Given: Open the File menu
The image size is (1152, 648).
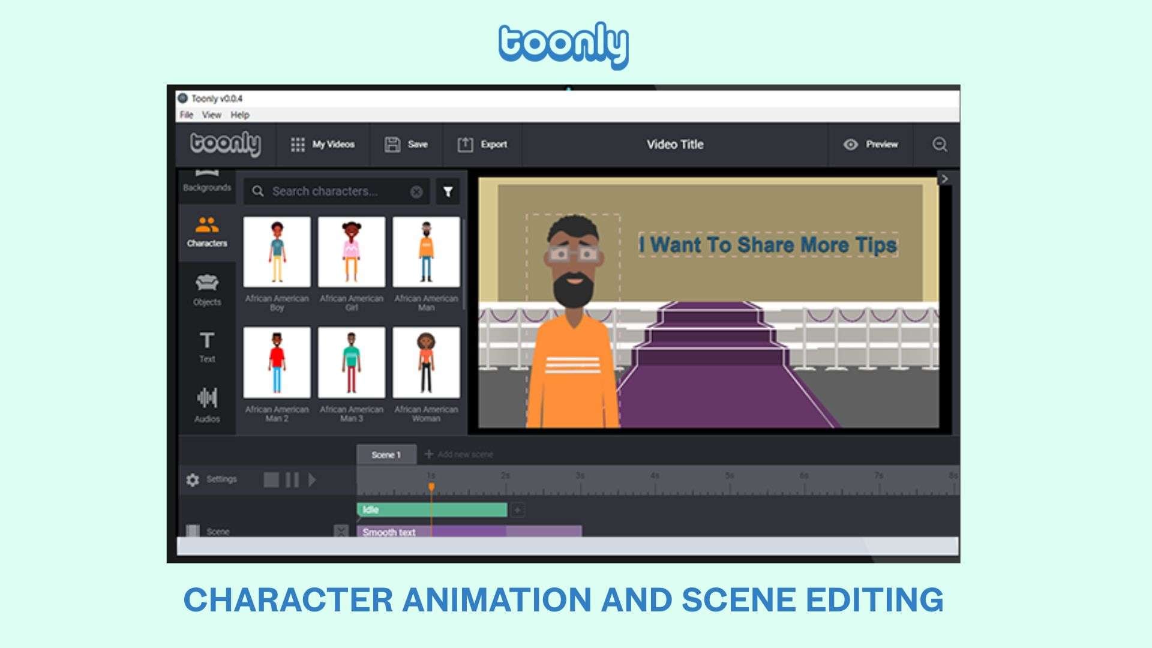Looking at the screenshot, I should pyautogui.click(x=187, y=115).
